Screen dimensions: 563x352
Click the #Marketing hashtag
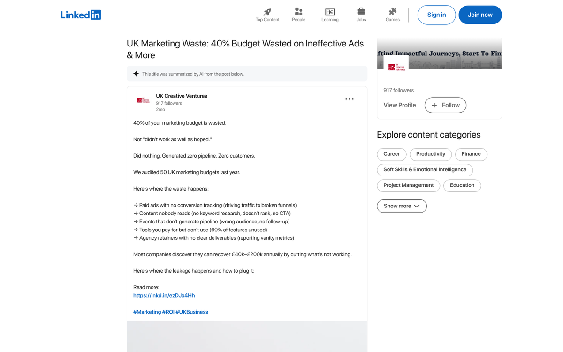pos(147,312)
